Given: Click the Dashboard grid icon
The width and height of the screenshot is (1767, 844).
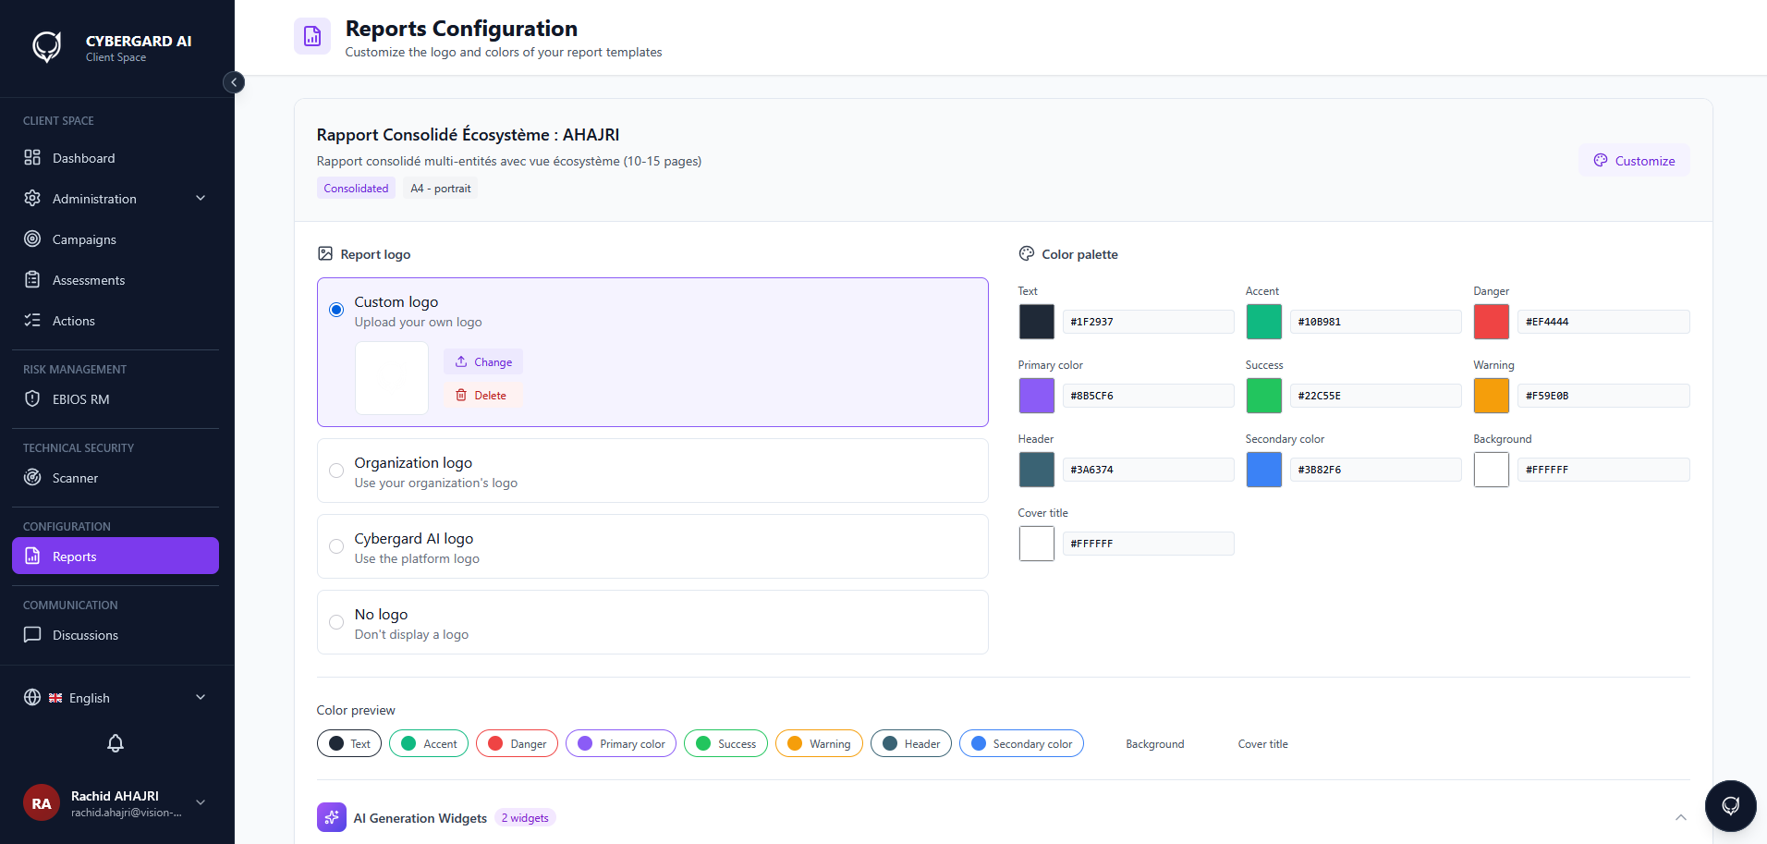Looking at the screenshot, I should (32, 157).
